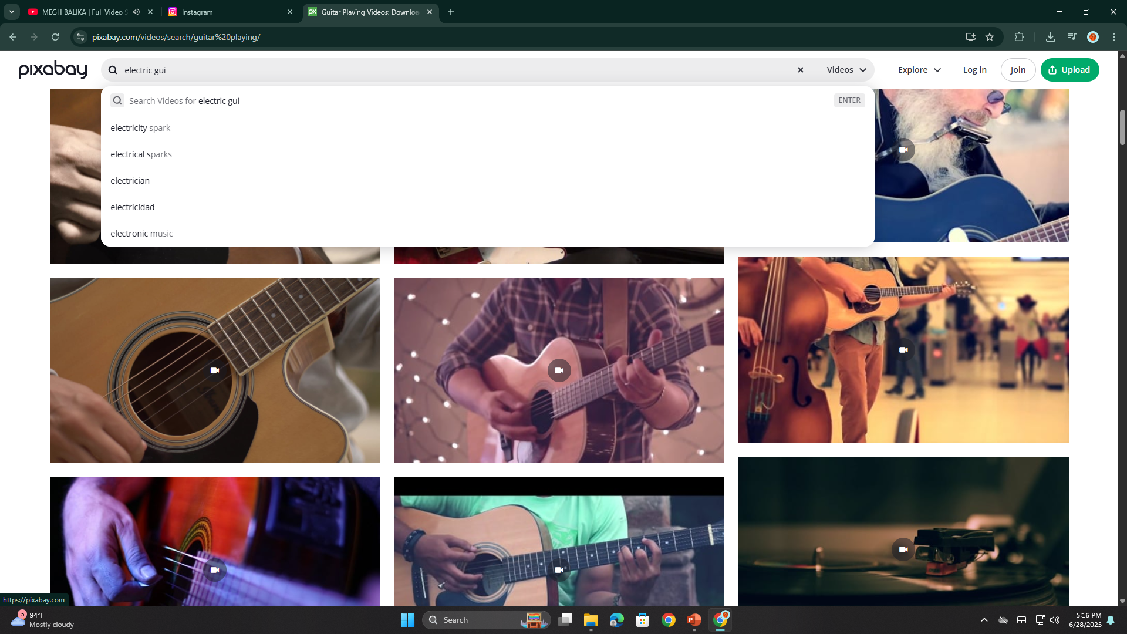View site information icon in address bar
Viewport: 1127px width, 634px height.
80,37
